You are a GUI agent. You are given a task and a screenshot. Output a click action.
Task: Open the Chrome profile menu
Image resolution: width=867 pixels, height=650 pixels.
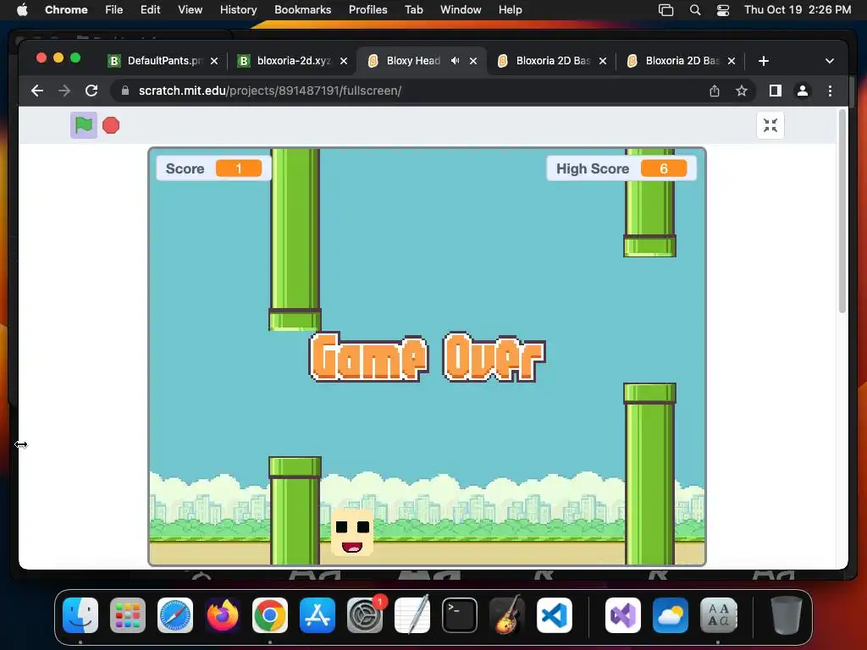tap(803, 91)
